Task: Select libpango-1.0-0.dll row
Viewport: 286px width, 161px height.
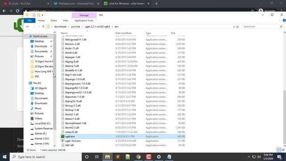Action: (x=123, y=79)
